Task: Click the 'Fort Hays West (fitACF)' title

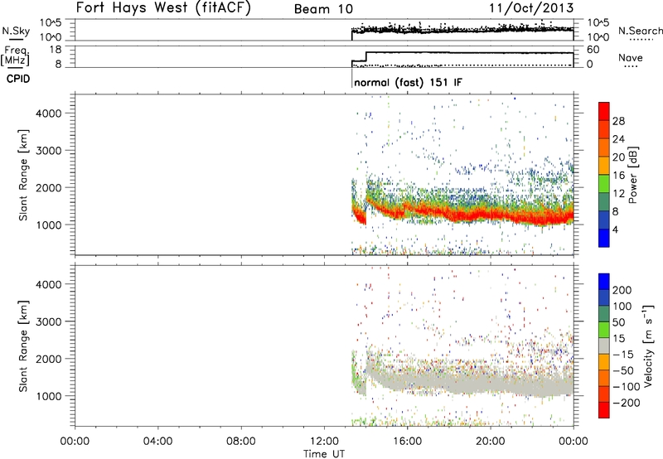Action: 163,8
